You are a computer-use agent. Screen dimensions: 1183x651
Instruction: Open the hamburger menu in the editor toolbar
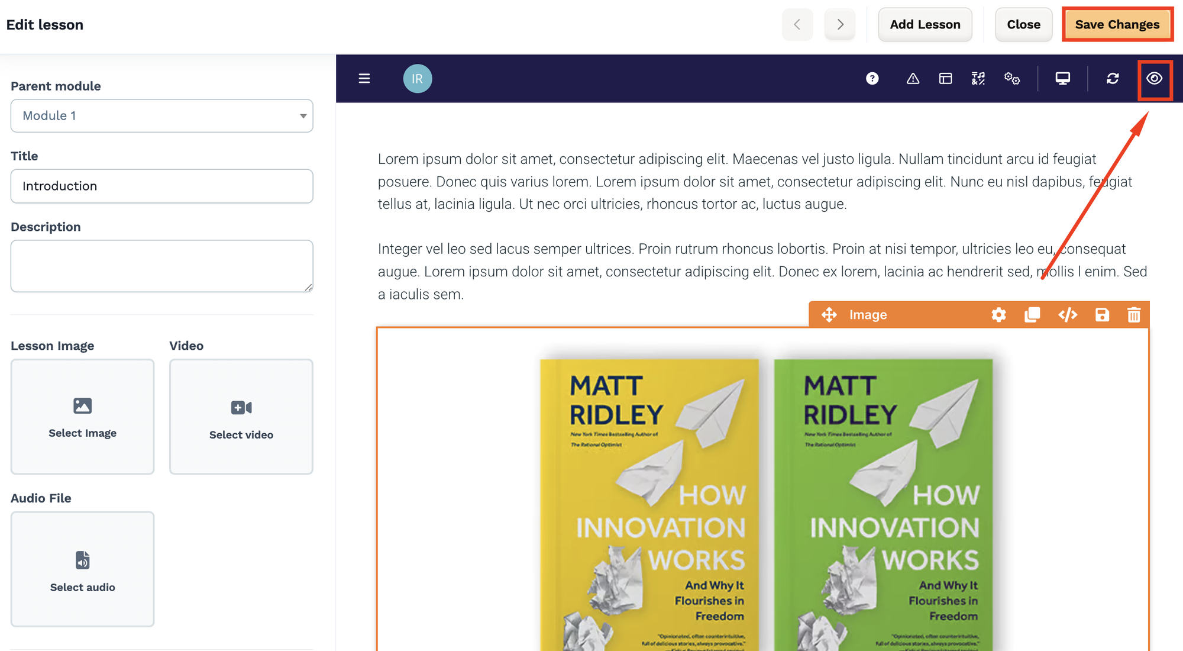point(364,79)
